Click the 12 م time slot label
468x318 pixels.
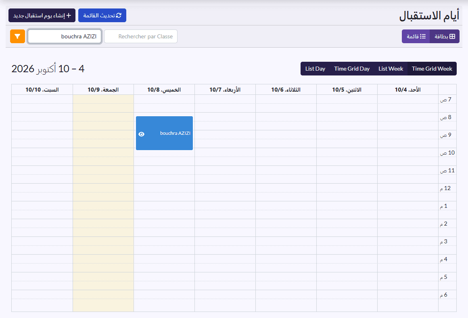pyautogui.click(x=445, y=188)
